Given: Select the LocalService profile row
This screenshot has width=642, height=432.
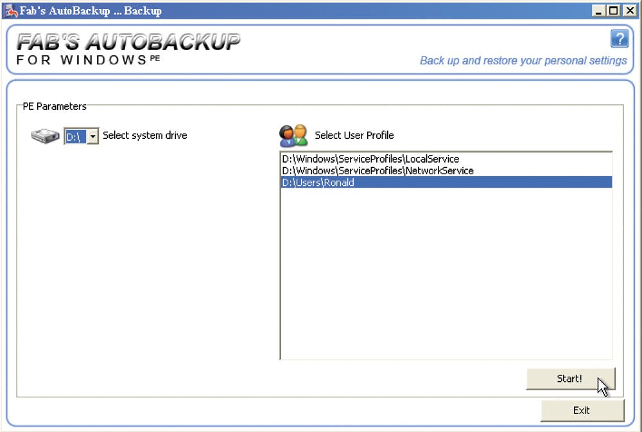Looking at the screenshot, I should pyautogui.click(x=446, y=159).
